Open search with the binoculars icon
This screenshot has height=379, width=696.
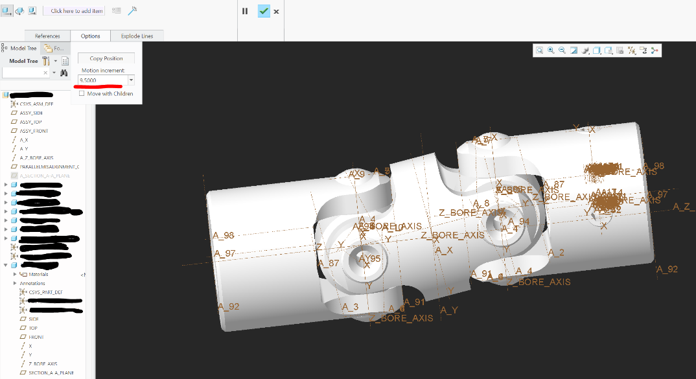[x=64, y=73]
